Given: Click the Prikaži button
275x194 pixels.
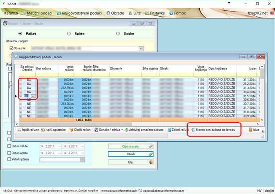Looking at the screenshot, I should pos(131,154).
